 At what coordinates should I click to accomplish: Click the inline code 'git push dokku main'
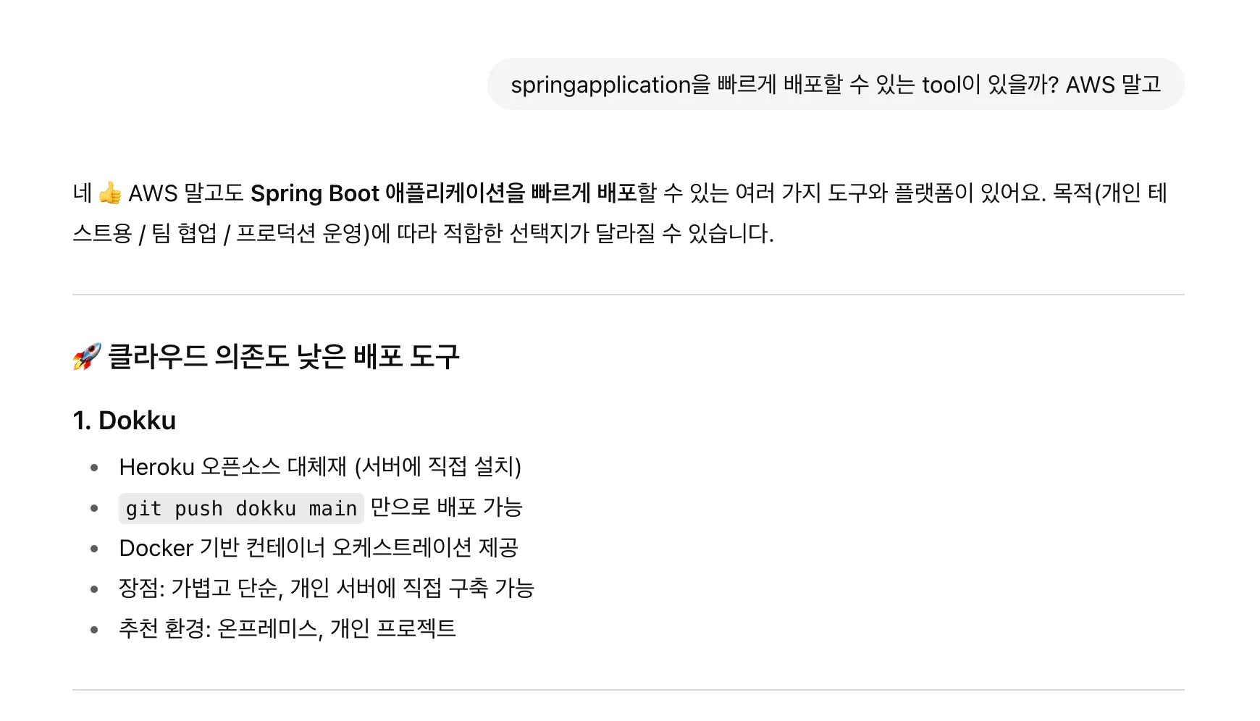tap(241, 508)
